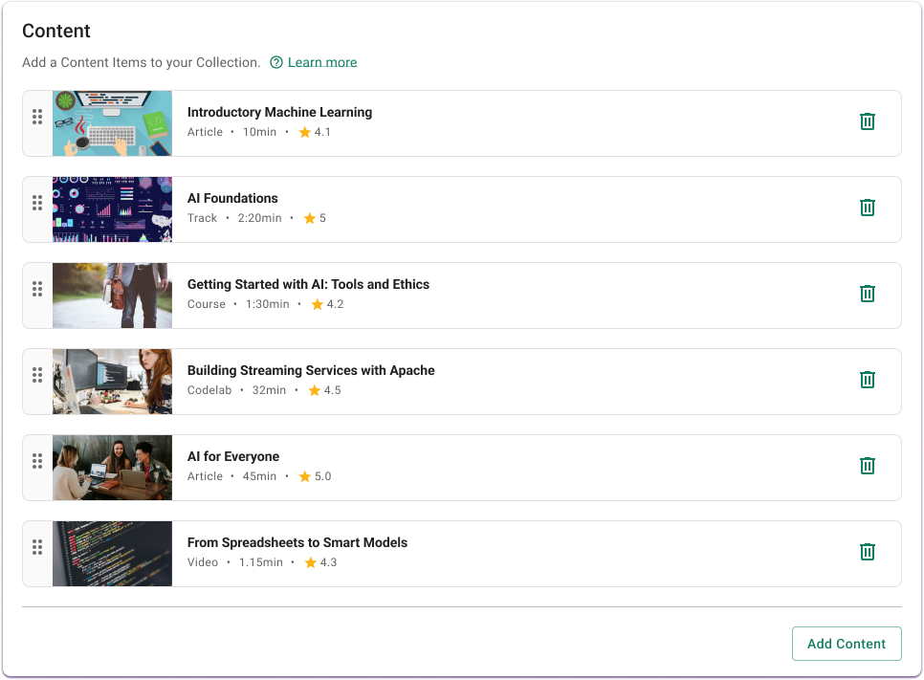Click the AI for Everyone drag handle
The width and height of the screenshot is (924, 680).
[37, 461]
